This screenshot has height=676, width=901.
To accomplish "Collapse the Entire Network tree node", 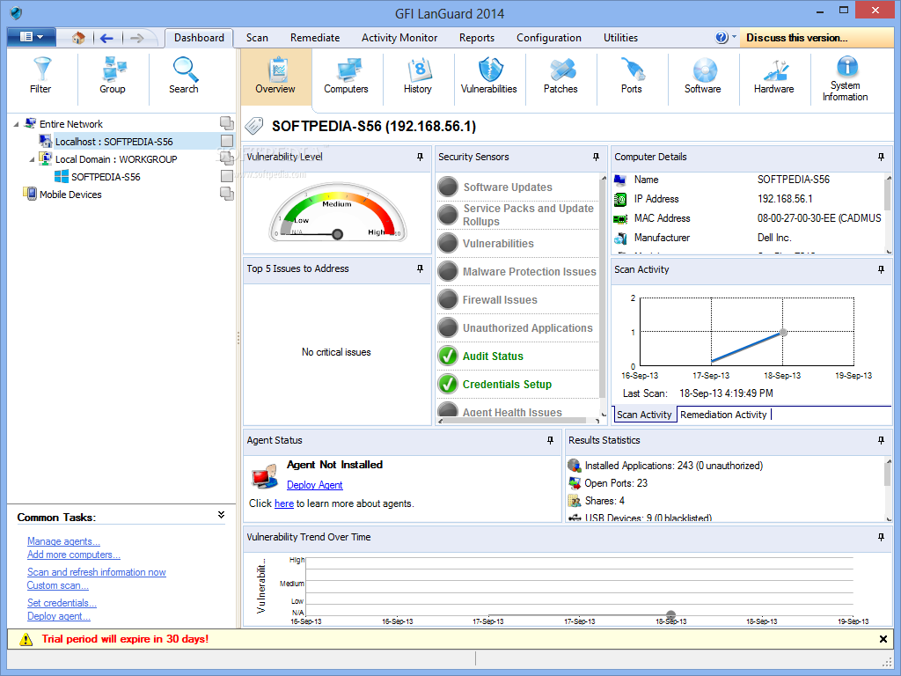I will coord(16,124).
